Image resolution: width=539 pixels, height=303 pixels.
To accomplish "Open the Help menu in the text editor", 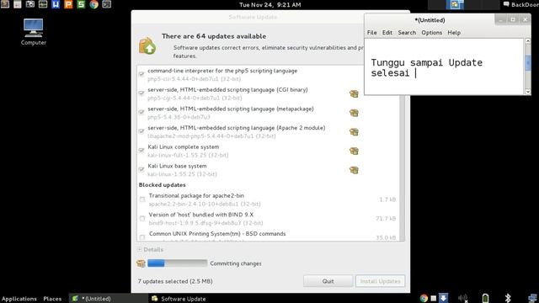I will [454, 33].
